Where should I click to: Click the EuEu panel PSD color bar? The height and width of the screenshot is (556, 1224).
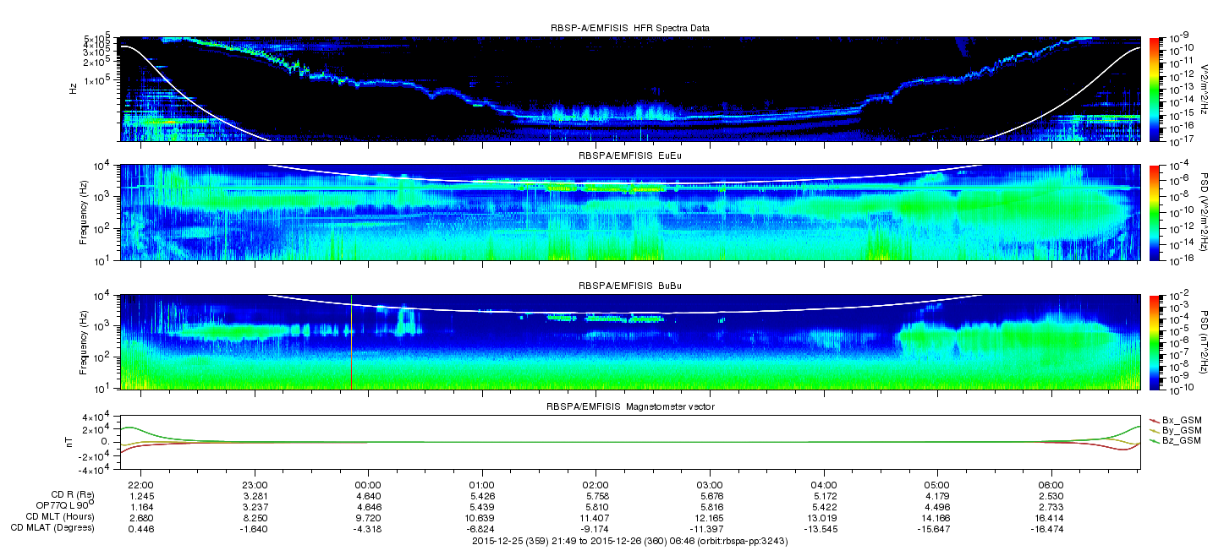coord(1155,212)
